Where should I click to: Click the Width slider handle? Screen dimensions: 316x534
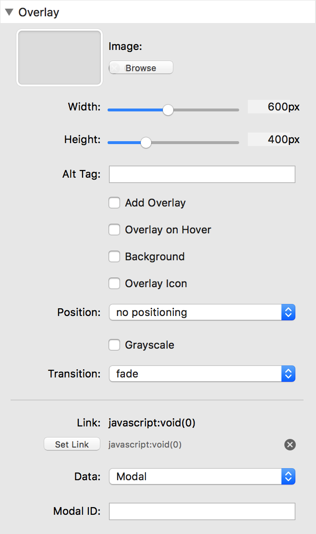(168, 110)
